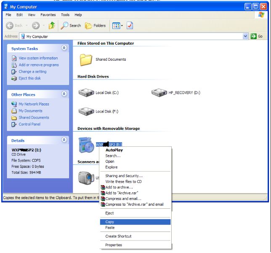The image size is (271, 253).
Task: Select the HP_RECOVERY (D:) drive icon
Action: (159, 93)
